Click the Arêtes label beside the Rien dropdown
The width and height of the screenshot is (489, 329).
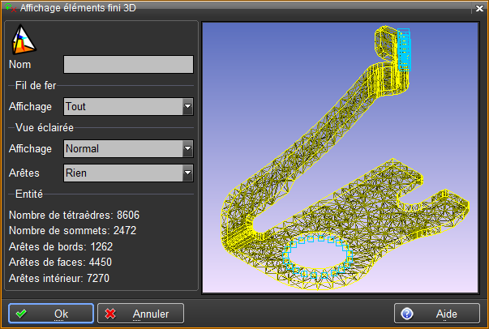pos(24,173)
